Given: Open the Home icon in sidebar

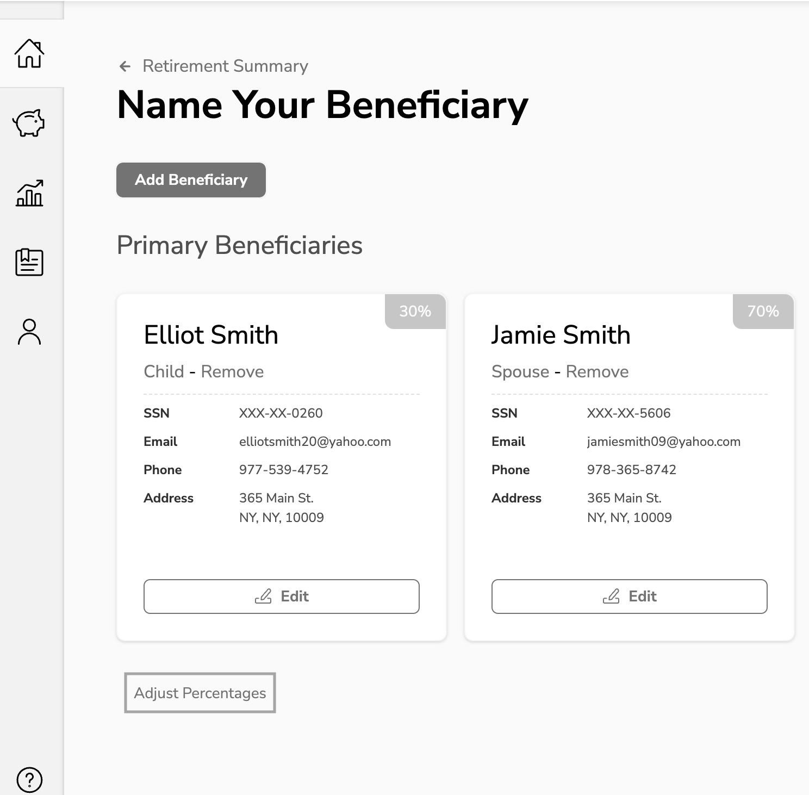Looking at the screenshot, I should click(29, 53).
